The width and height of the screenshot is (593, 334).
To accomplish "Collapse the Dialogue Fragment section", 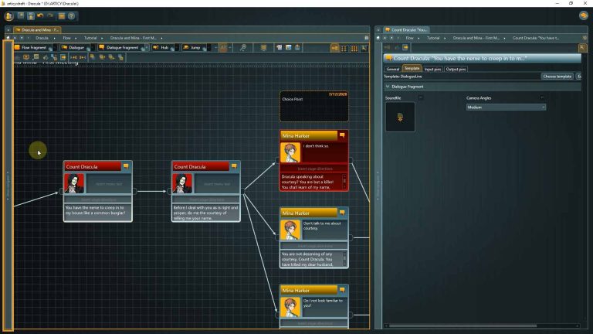I will coord(388,87).
